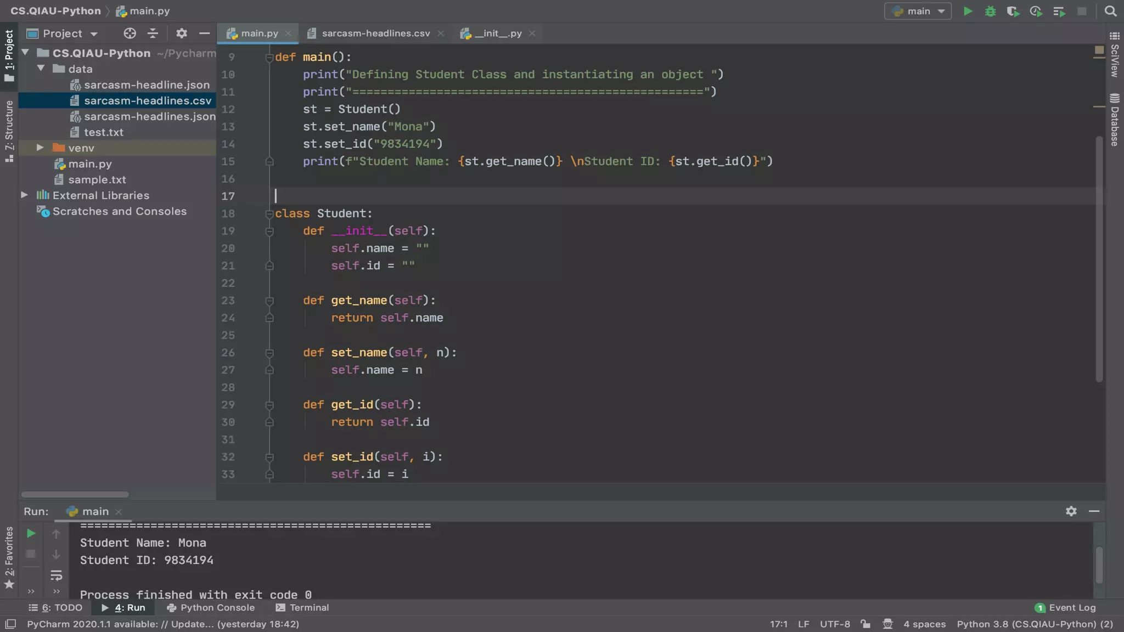The width and height of the screenshot is (1124, 632).
Task: Toggle read-only lock icon in status bar
Action: click(866, 624)
